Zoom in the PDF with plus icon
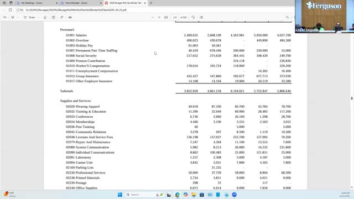Screen dimensions: 354x199 [159, 17]
